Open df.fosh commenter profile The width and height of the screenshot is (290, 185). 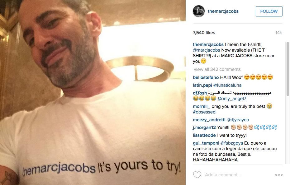(x=200, y=93)
